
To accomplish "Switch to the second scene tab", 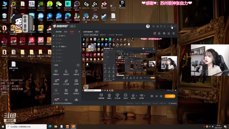I will coord(66,32).
